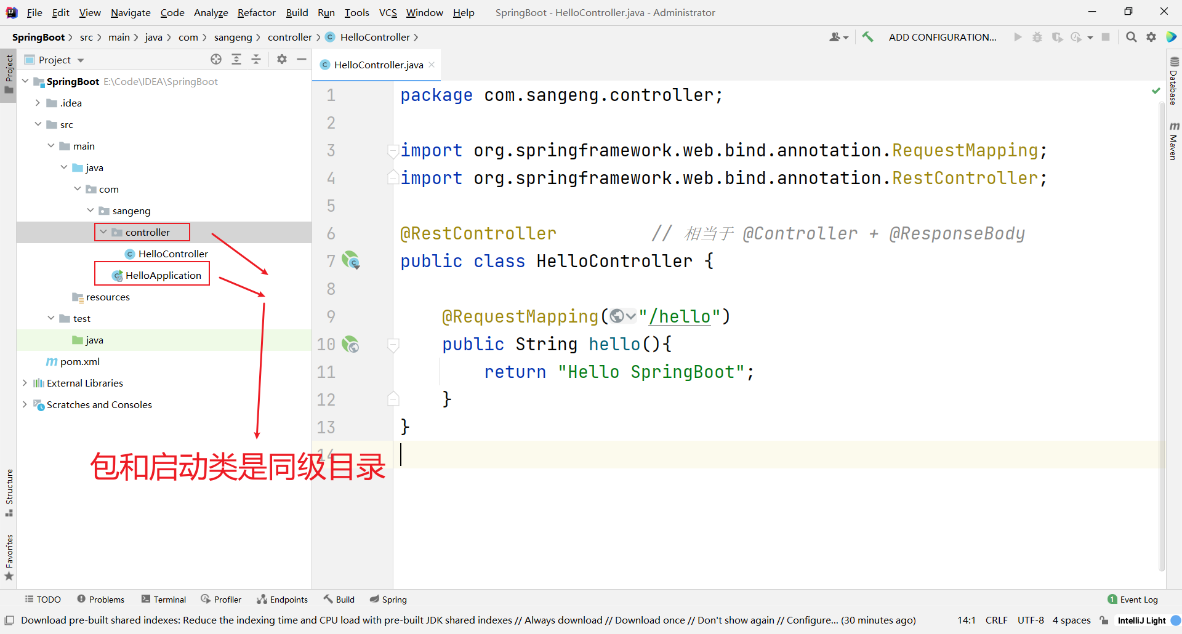Image resolution: width=1182 pixels, height=634 pixels.
Task: Collapse the controller package
Action: tap(103, 232)
